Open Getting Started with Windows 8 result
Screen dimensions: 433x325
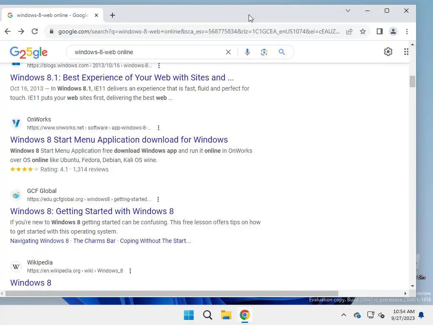coord(92,211)
